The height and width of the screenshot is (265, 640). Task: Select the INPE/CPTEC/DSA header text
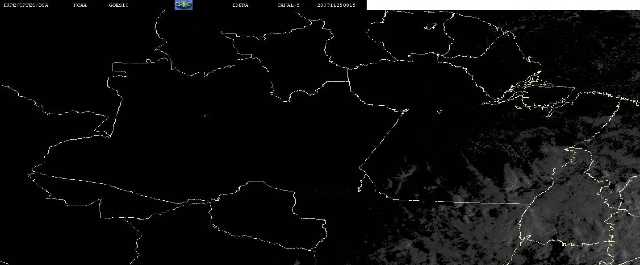tap(25, 5)
